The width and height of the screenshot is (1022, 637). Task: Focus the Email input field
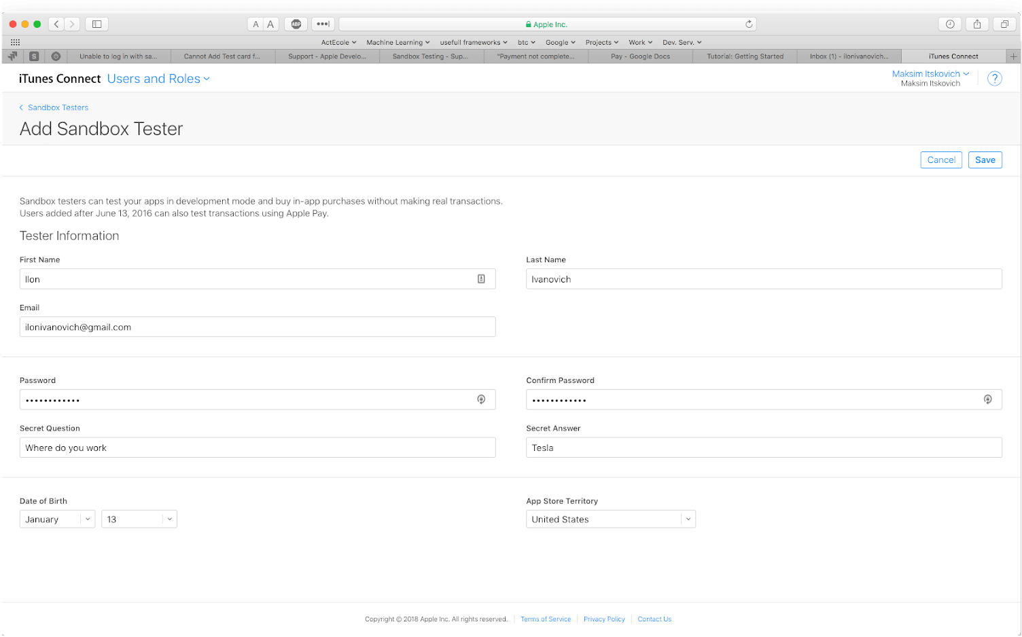[258, 327]
